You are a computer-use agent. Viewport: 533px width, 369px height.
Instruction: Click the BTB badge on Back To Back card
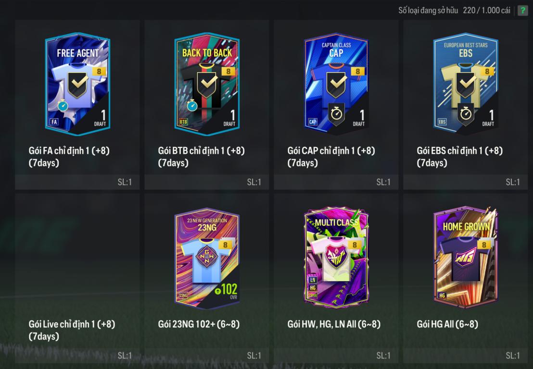tap(183, 122)
